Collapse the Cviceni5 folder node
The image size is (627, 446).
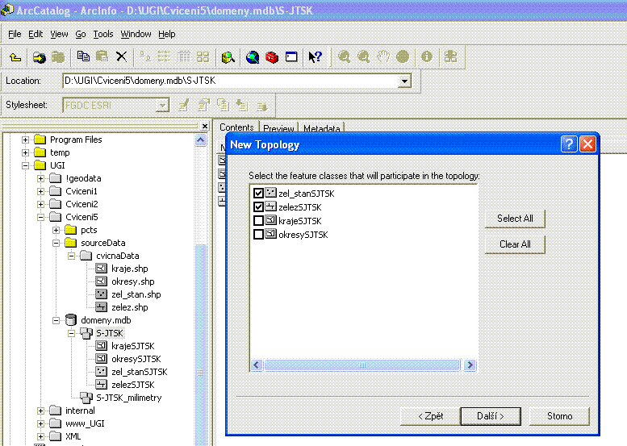40,217
